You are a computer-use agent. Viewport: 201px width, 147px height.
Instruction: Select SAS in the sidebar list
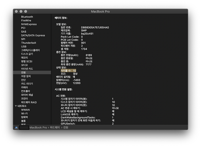(x=23, y=32)
